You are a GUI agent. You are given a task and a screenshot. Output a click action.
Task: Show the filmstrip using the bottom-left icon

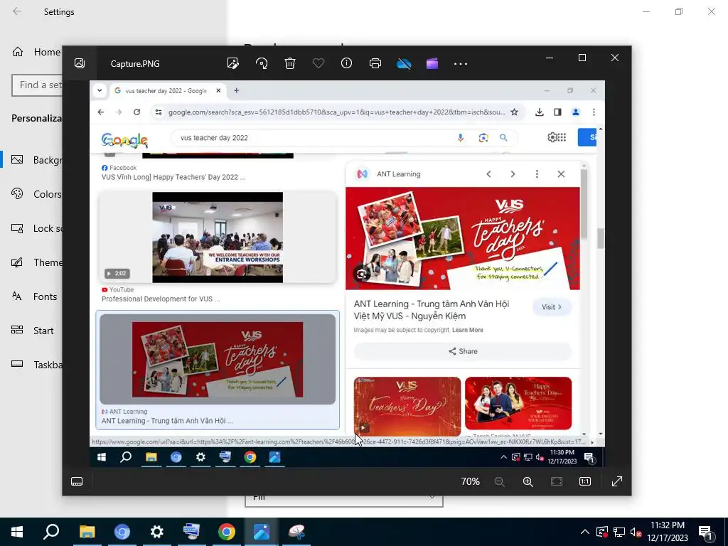[x=77, y=481]
